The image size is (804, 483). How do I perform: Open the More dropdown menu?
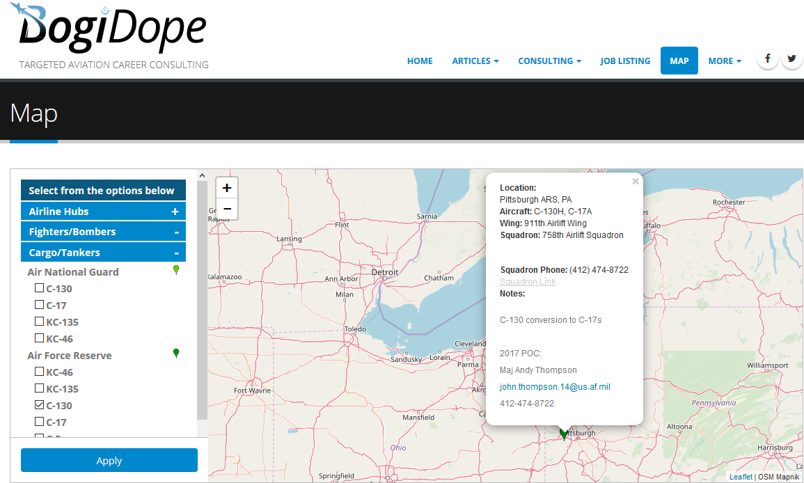725,61
